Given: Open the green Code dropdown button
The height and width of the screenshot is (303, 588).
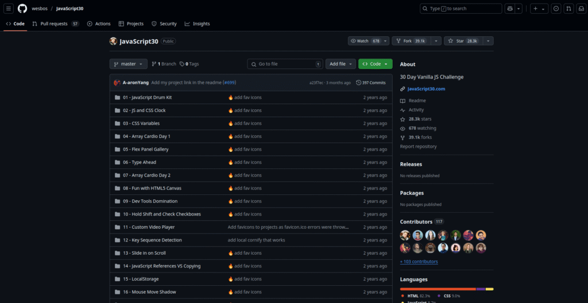Looking at the screenshot, I should [x=376, y=64].
